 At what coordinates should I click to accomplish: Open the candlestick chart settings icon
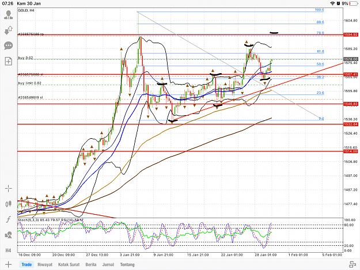click(x=8, y=204)
